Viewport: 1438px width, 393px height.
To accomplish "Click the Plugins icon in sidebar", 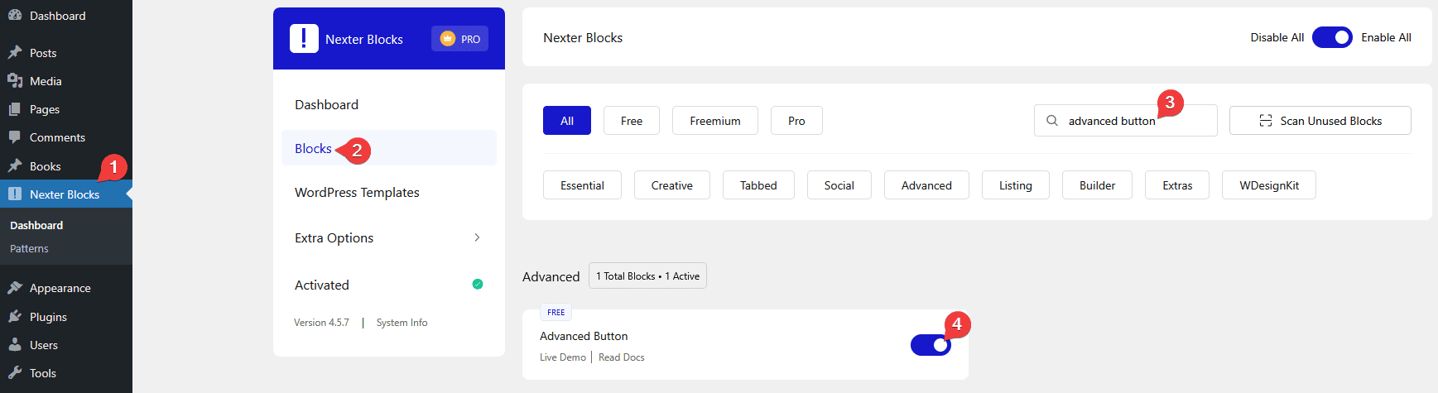I will 15,317.
